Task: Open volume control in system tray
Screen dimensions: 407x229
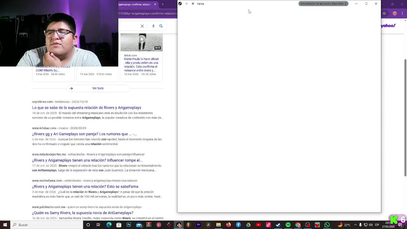Action: pos(371,225)
